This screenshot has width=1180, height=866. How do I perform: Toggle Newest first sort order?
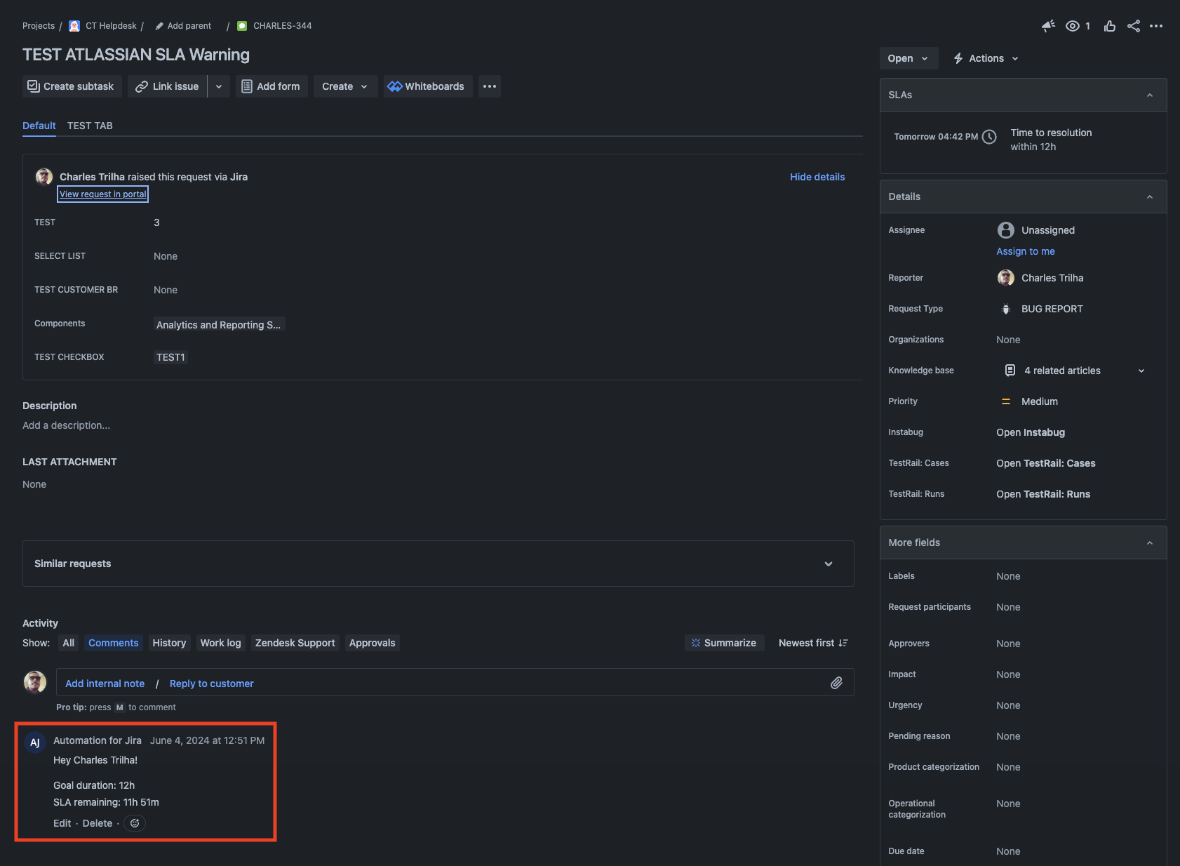click(x=813, y=643)
